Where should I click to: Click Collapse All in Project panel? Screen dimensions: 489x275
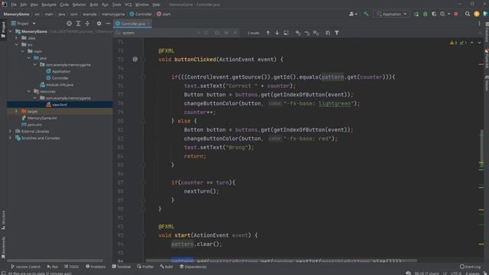click(x=87, y=24)
